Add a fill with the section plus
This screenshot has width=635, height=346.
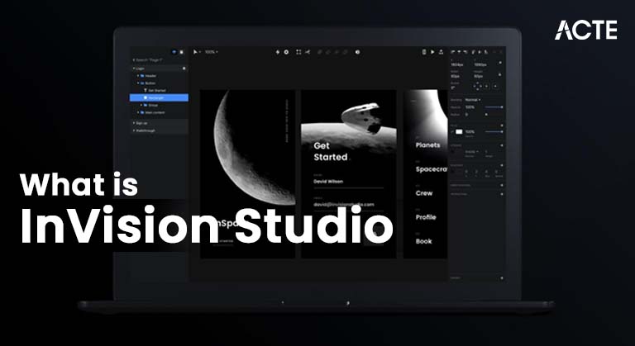502,126
